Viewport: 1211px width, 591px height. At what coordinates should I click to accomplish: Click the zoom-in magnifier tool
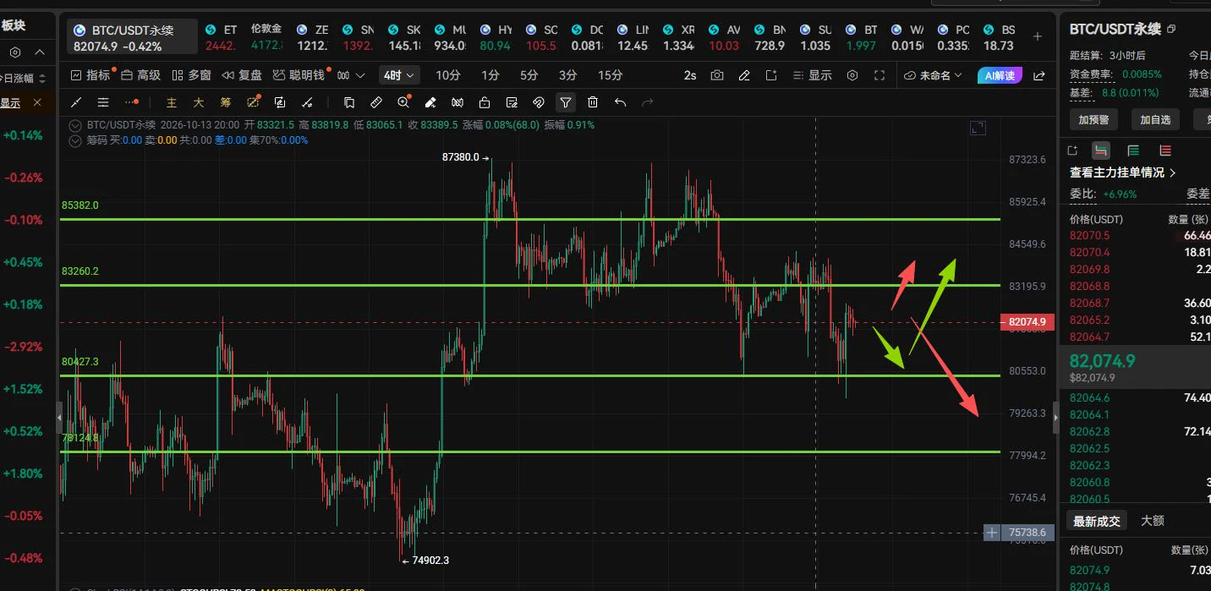click(x=403, y=102)
